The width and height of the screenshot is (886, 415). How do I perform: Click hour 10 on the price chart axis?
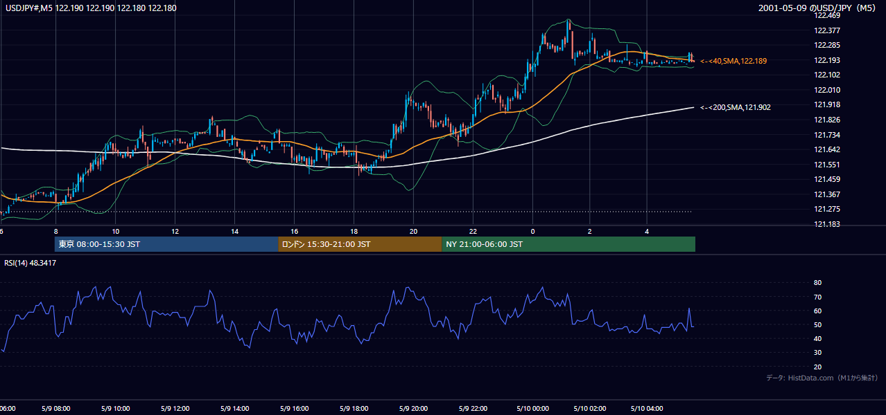tap(115, 231)
